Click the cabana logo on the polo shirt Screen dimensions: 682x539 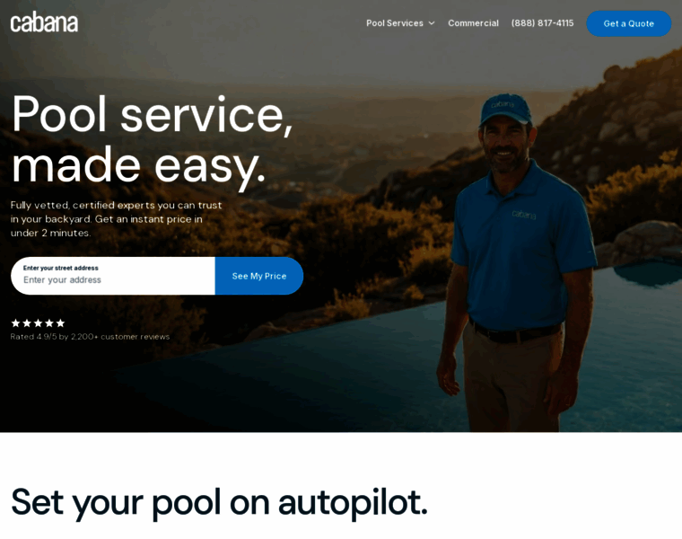[x=524, y=214]
